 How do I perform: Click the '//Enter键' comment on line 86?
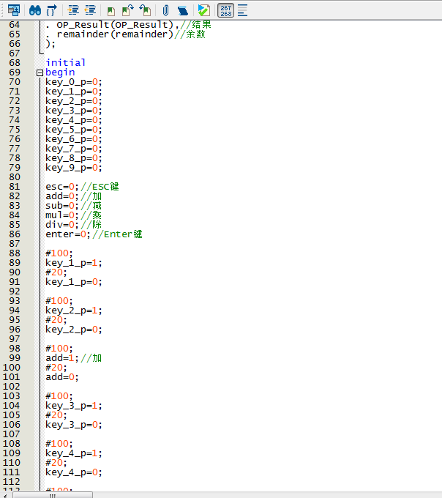pos(117,234)
